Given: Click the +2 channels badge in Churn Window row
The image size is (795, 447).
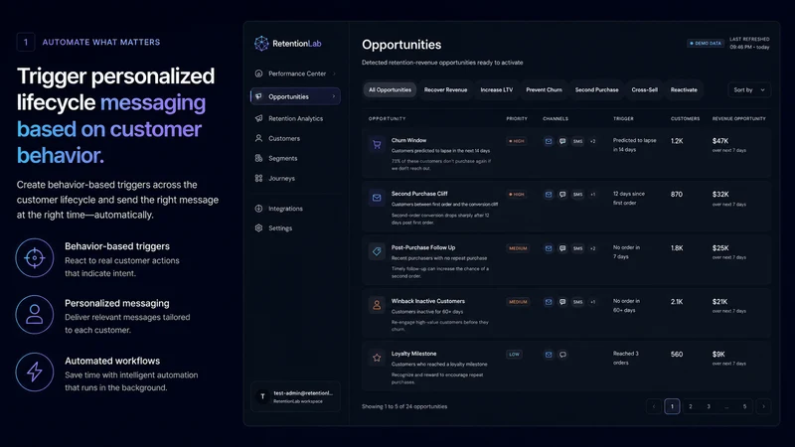Looking at the screenshot, I should 592,141.
